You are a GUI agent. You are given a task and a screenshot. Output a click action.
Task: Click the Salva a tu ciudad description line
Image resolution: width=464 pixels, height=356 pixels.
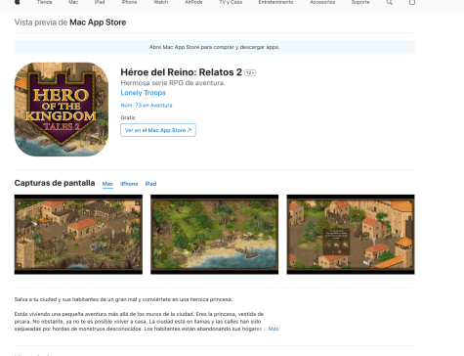click(123, 299)
